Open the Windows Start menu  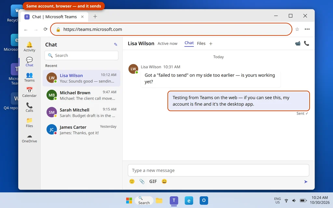tap(129, 200)
